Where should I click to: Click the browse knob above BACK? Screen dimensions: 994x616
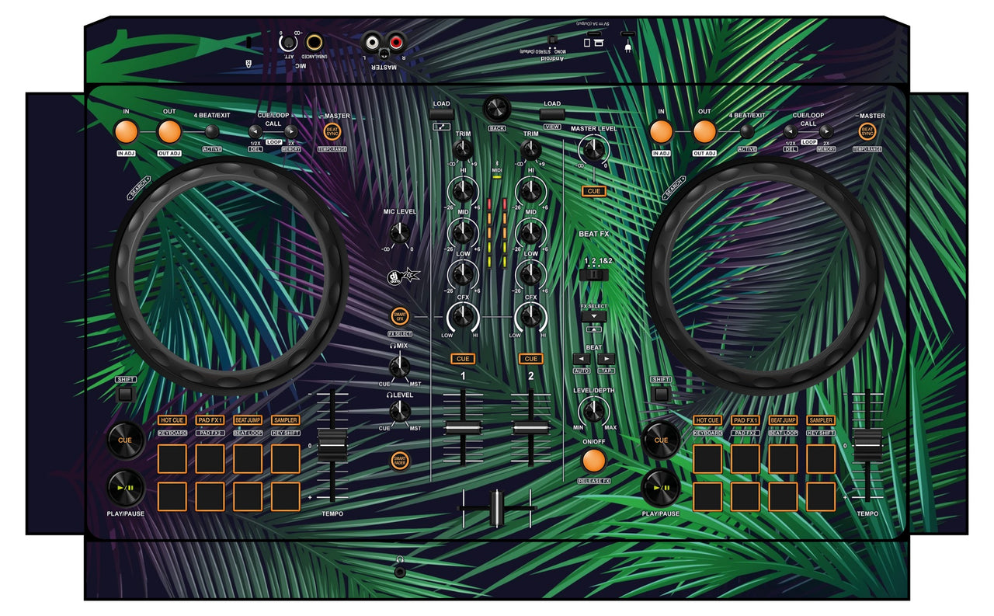pos(497,109)
